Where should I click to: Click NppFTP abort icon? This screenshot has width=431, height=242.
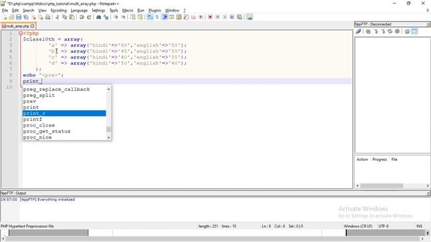[397, 32]
